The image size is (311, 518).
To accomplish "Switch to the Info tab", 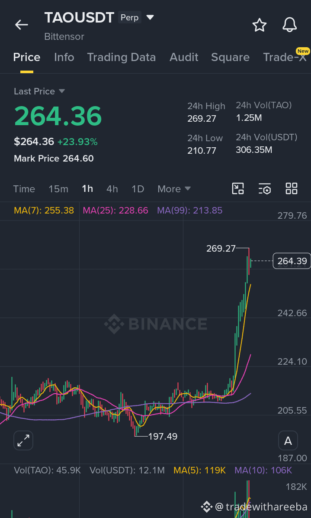I will [x=64, y=57].
